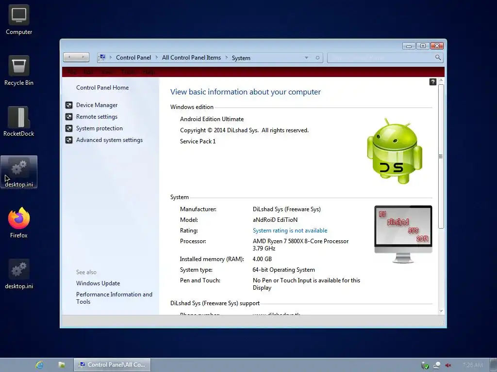This screenshot has width=497, height=372.
Task: Go forward with the forward arrow button
Action: point(83,57)
